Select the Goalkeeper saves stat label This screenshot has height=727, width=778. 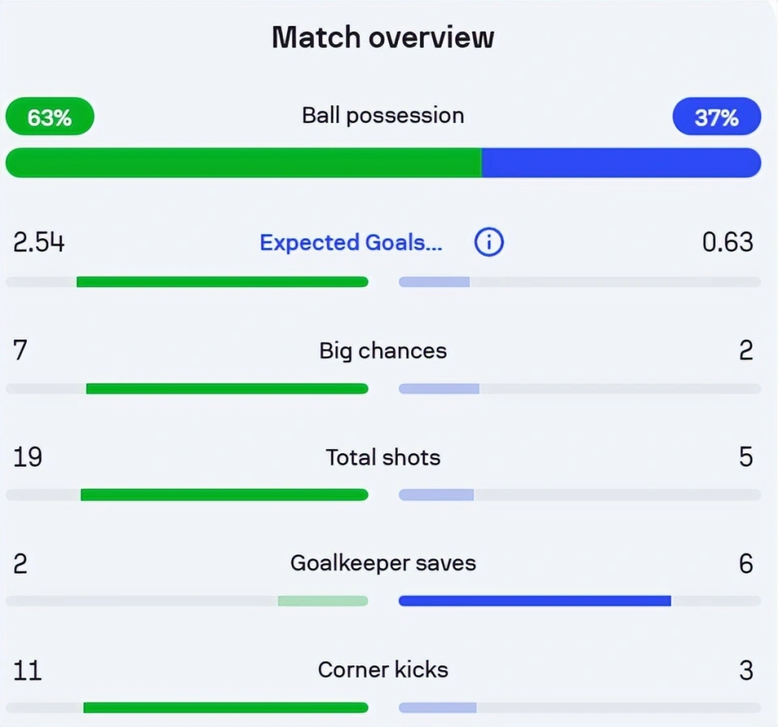click(x=383, y=563)
